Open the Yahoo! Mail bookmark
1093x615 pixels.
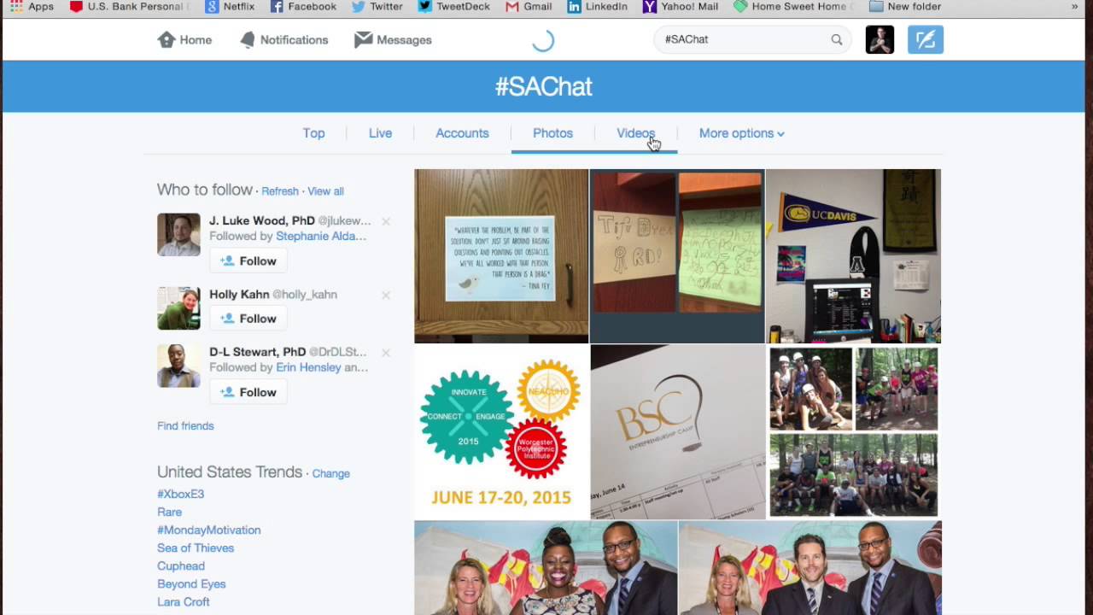(x=681, y=6)
